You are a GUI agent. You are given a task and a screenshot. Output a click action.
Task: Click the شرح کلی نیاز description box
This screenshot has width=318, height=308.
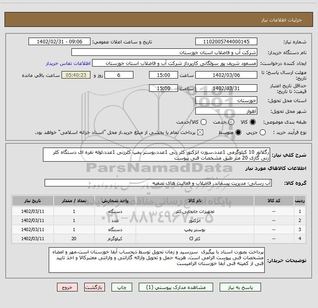tap(157, 155)
